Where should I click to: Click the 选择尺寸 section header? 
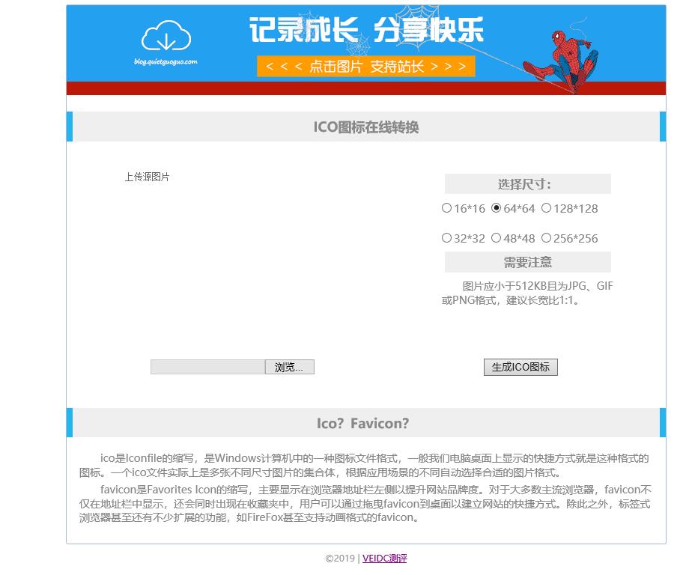(x=527, y=183)
